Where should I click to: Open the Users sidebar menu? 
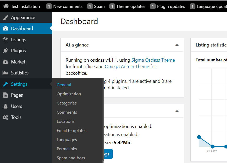(x=26, y=106)
